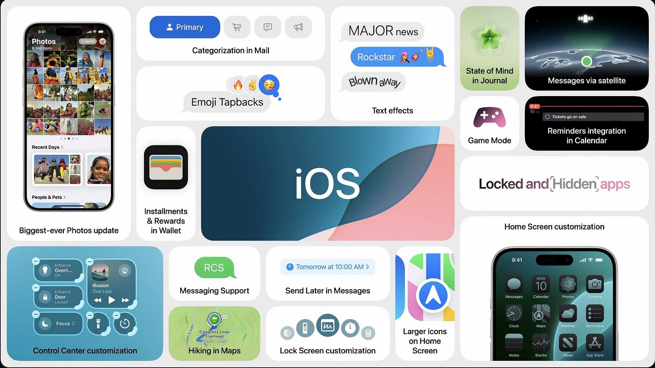Select the Wallet app icon
The image size is (655, 368).
[166, 167]
